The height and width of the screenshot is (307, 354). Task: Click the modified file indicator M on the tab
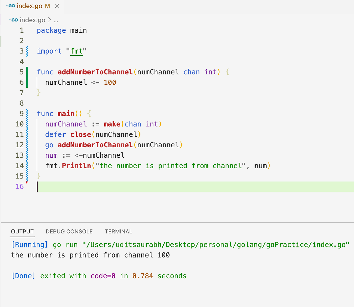(x=47, y=6)
